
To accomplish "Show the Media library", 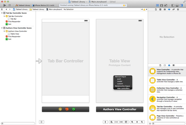I will pyautogui.click(x=174, y=65).
